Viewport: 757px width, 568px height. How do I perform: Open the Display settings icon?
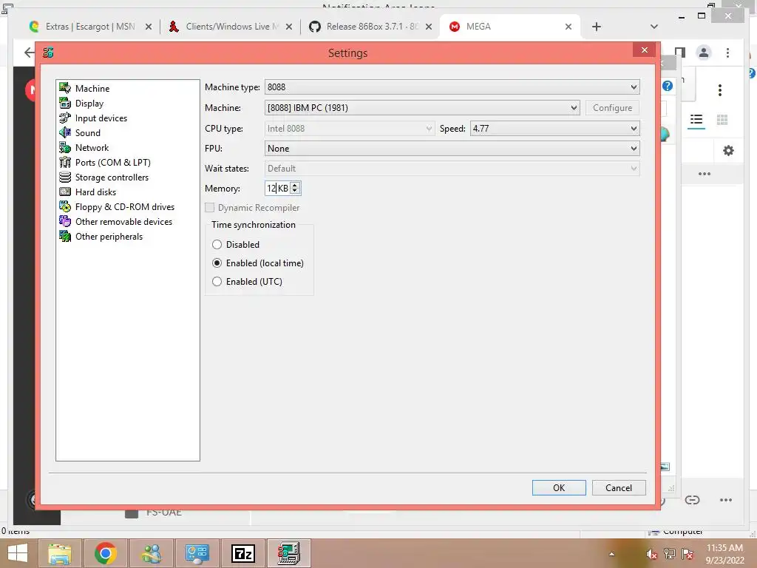pos(65,103)
